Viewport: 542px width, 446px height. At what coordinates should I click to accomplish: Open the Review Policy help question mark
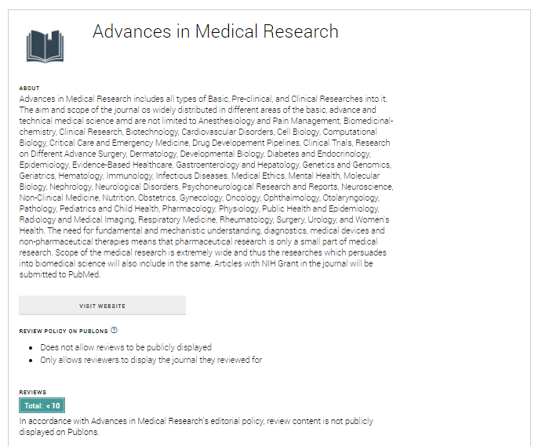pos(114,330)
